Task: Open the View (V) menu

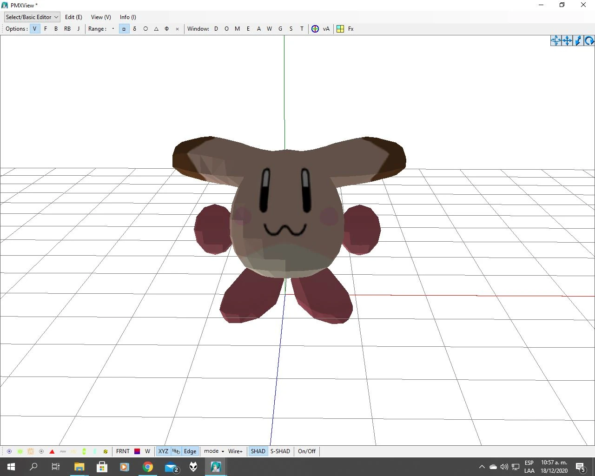Action: (101, 17)
